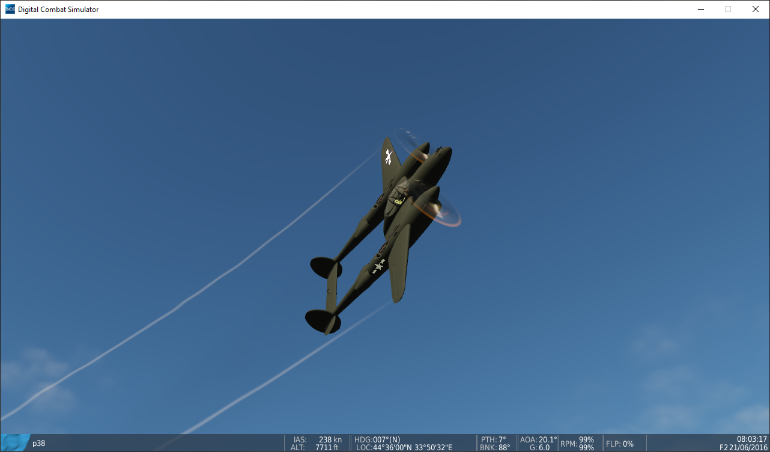The width and height of the screenshot is (770, 452).
Task: Click the white star insignia on the tail boom
Action: [x=378, y=266]
